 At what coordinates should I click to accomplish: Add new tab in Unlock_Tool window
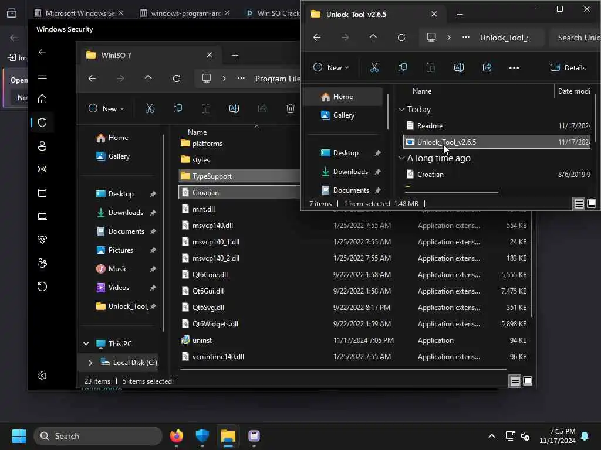460,14
